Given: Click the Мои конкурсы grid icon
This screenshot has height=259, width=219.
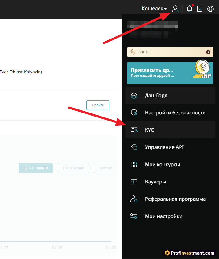Looking at the screenshot, I should (134, 164).
